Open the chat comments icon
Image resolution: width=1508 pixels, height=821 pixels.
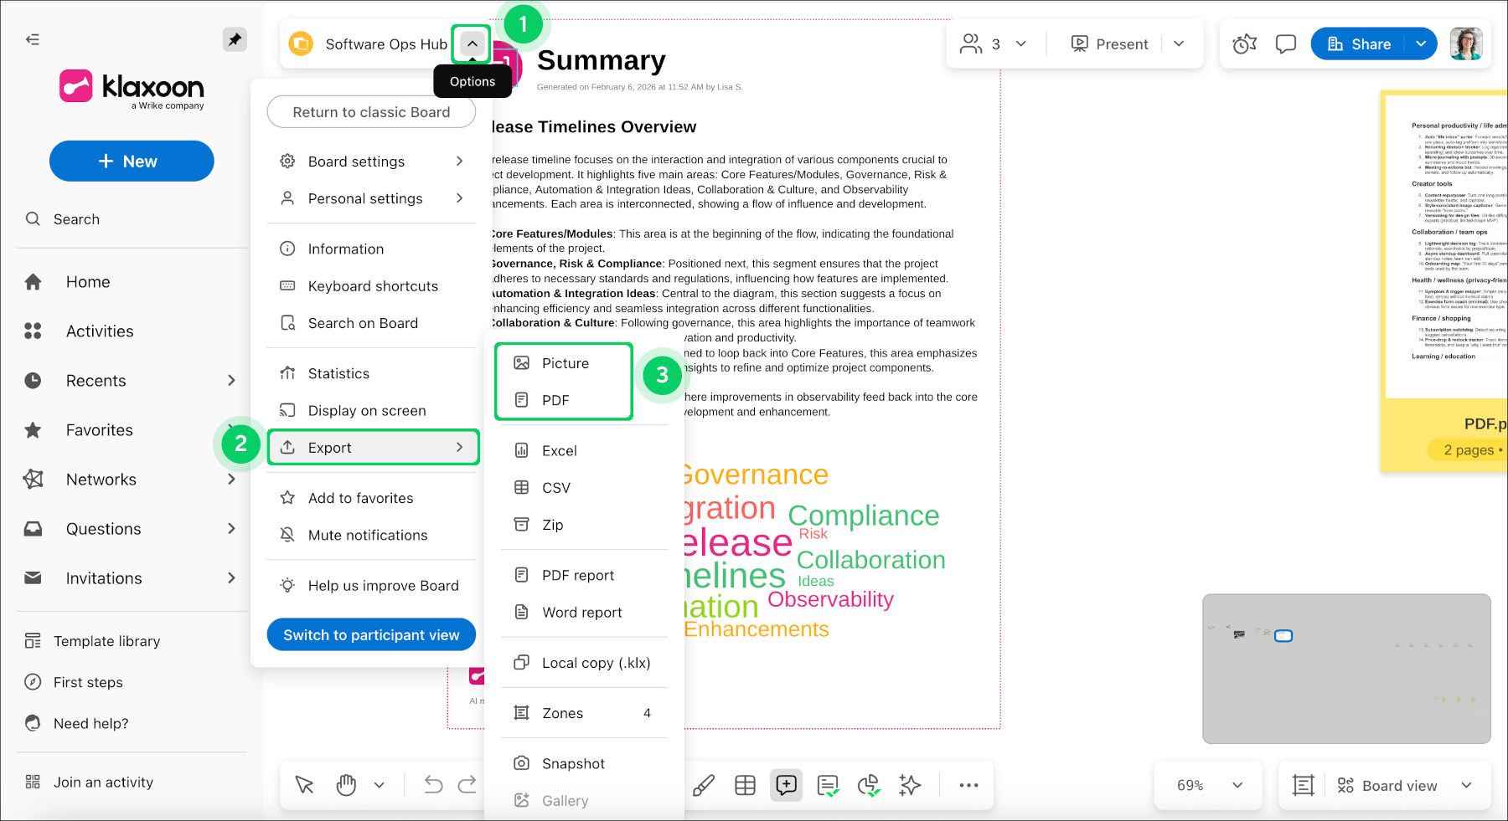pyautogui.click(x=1285, y=44)
